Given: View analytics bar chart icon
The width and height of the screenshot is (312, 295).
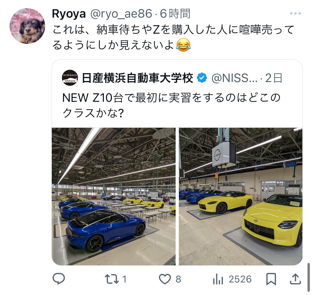Looking at the screenshot, I should pyautogui.click(x=218, y=279).
